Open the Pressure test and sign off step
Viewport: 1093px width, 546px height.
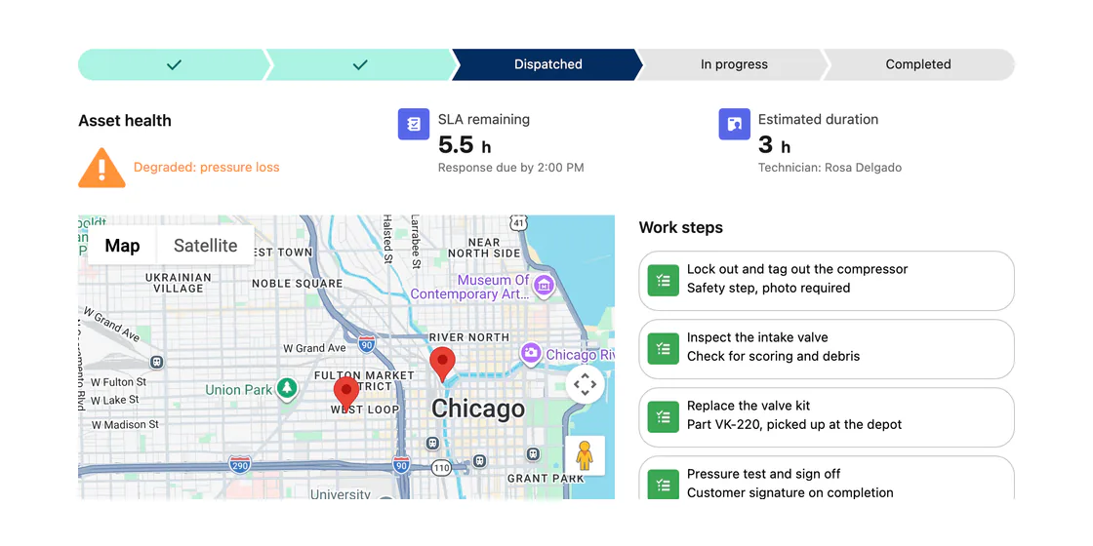[x=826, y=479]
